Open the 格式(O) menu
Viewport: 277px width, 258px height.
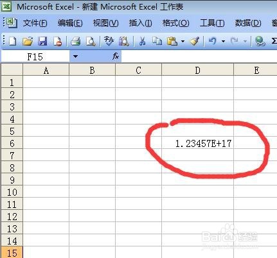coord(175,23)
